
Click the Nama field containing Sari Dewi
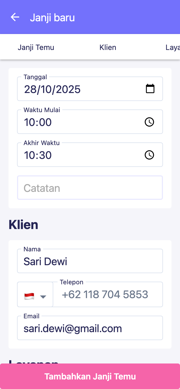90,261
